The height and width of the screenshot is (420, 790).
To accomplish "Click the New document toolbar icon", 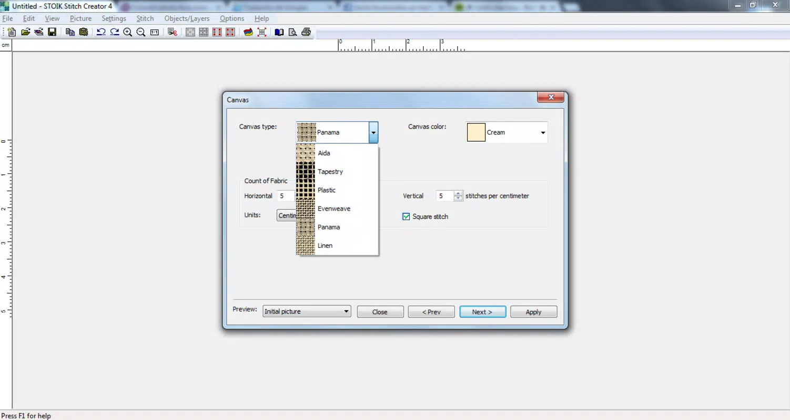I will 12,32.
